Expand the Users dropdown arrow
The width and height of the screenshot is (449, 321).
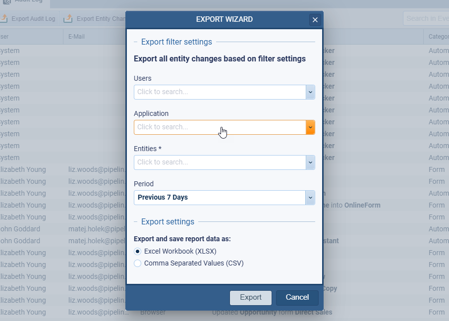(x=310, y=92)
